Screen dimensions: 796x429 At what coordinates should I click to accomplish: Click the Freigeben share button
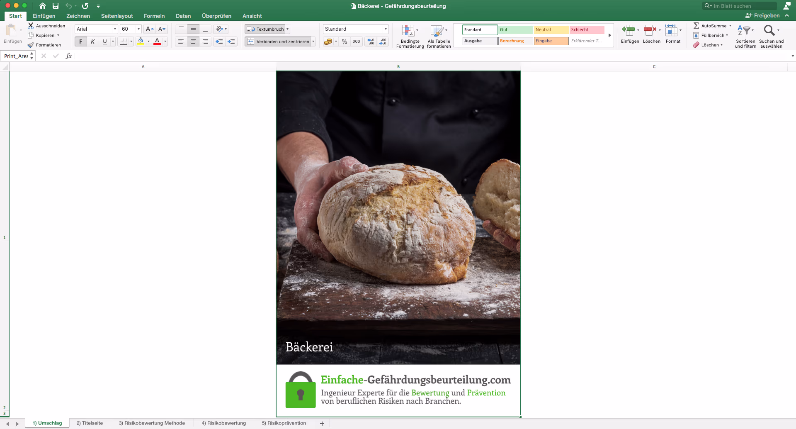[762, 16]
